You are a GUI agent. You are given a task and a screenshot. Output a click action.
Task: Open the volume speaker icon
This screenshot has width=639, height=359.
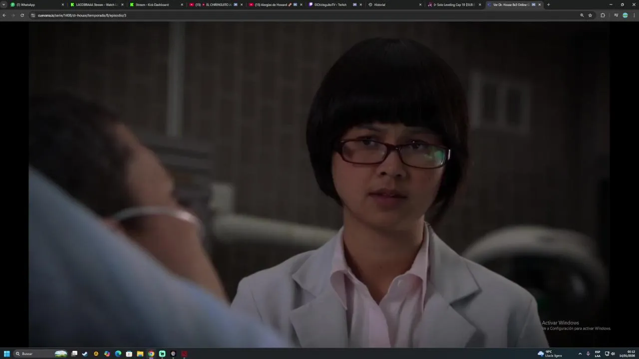coord(613,354)
